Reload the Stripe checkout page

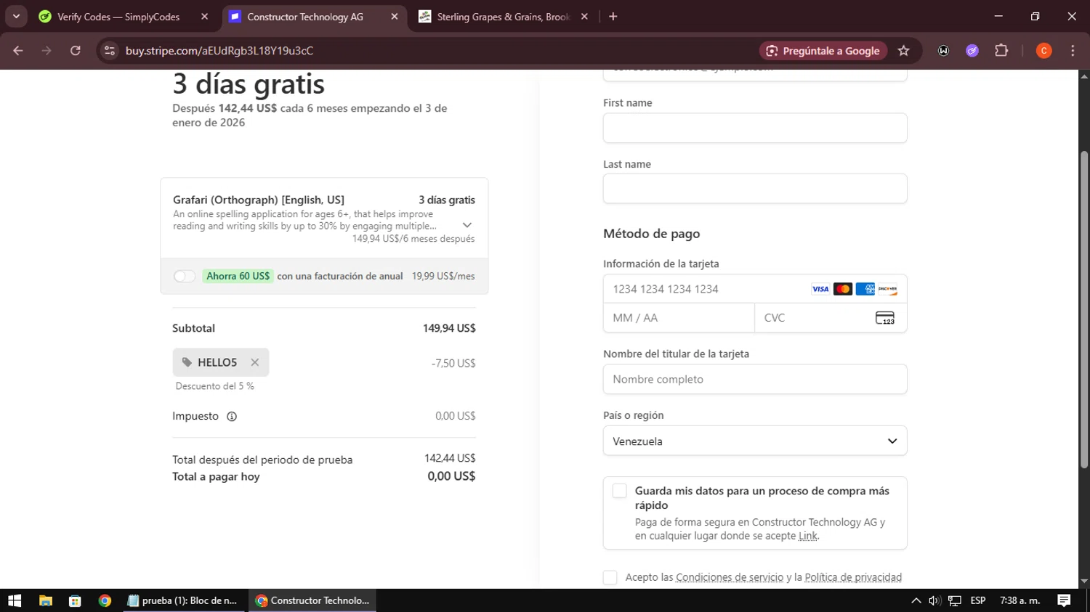[76, 51]
